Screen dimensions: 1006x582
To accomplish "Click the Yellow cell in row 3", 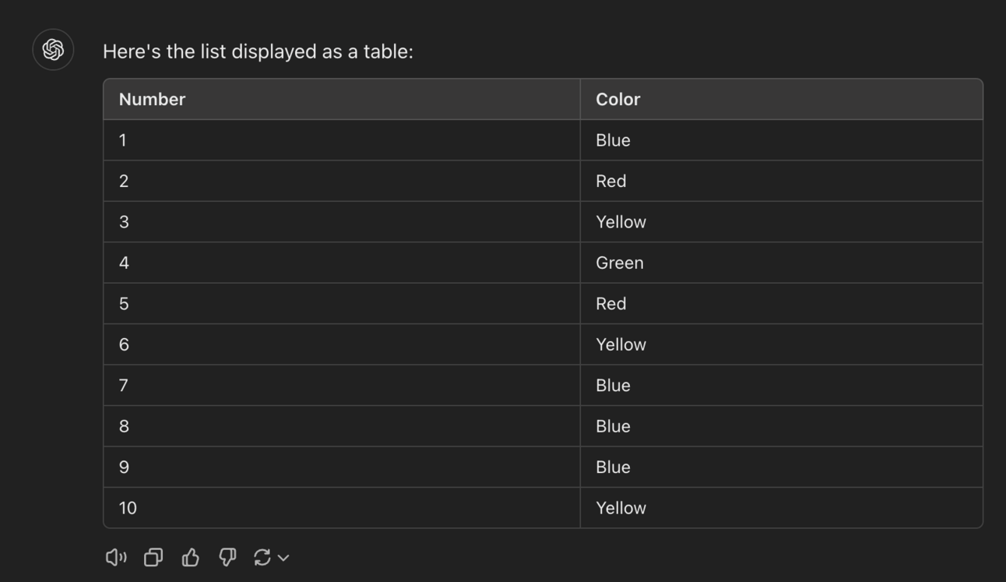I will click(621, 222).
